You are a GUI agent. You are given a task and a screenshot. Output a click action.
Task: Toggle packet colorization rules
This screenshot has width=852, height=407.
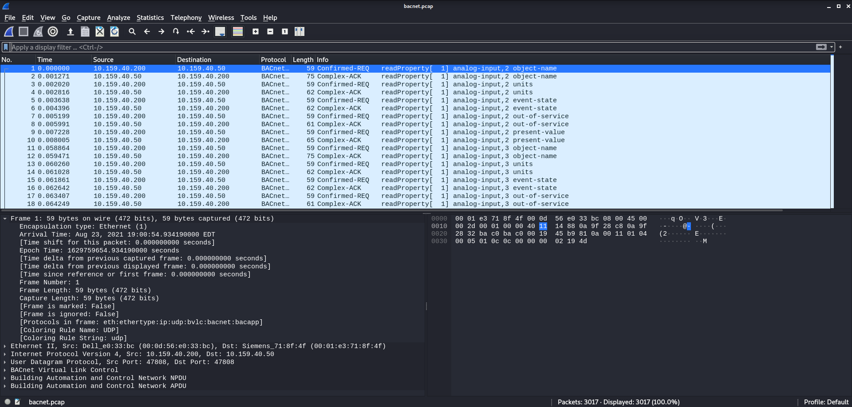(238, 31)
